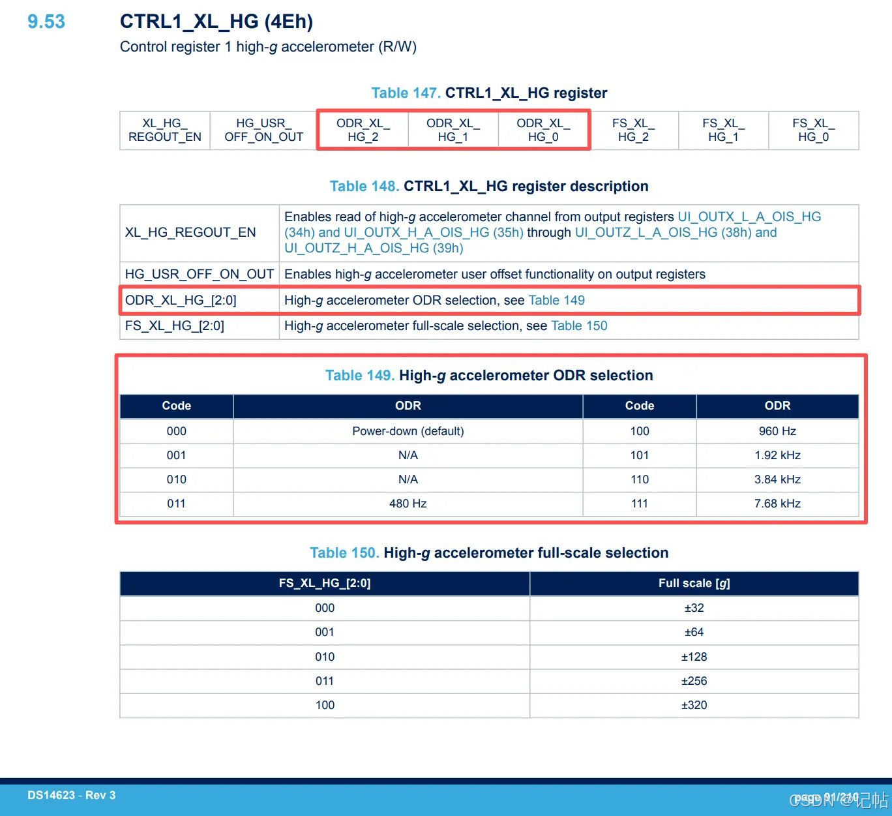Select bit cell "ODR_XL_HG_2" in register table
The height and width of the screenshot is (816, 892).
pos(363,130)
